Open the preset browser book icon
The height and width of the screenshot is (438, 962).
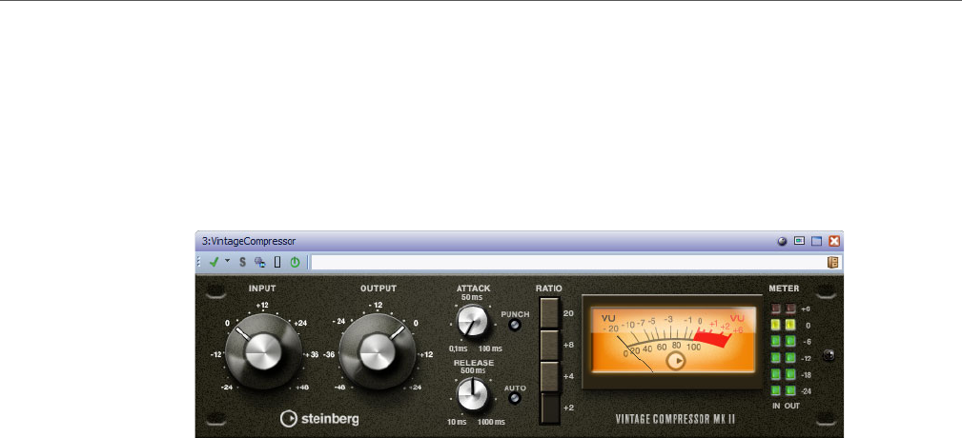point(832,262)
